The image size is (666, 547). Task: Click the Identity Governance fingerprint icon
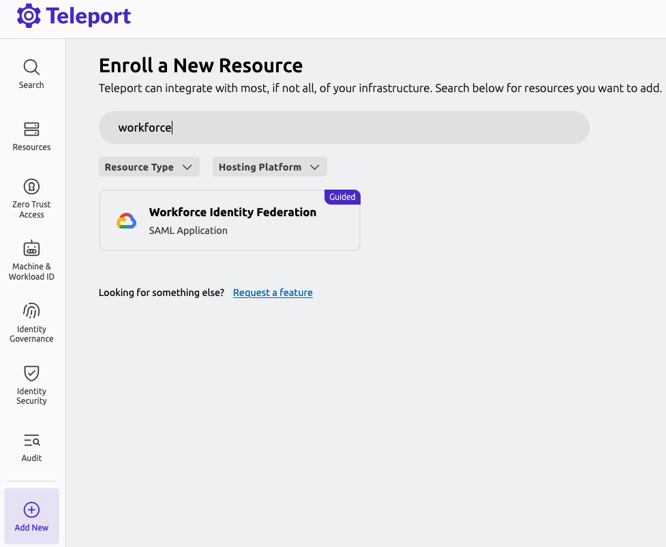[31, 312]
